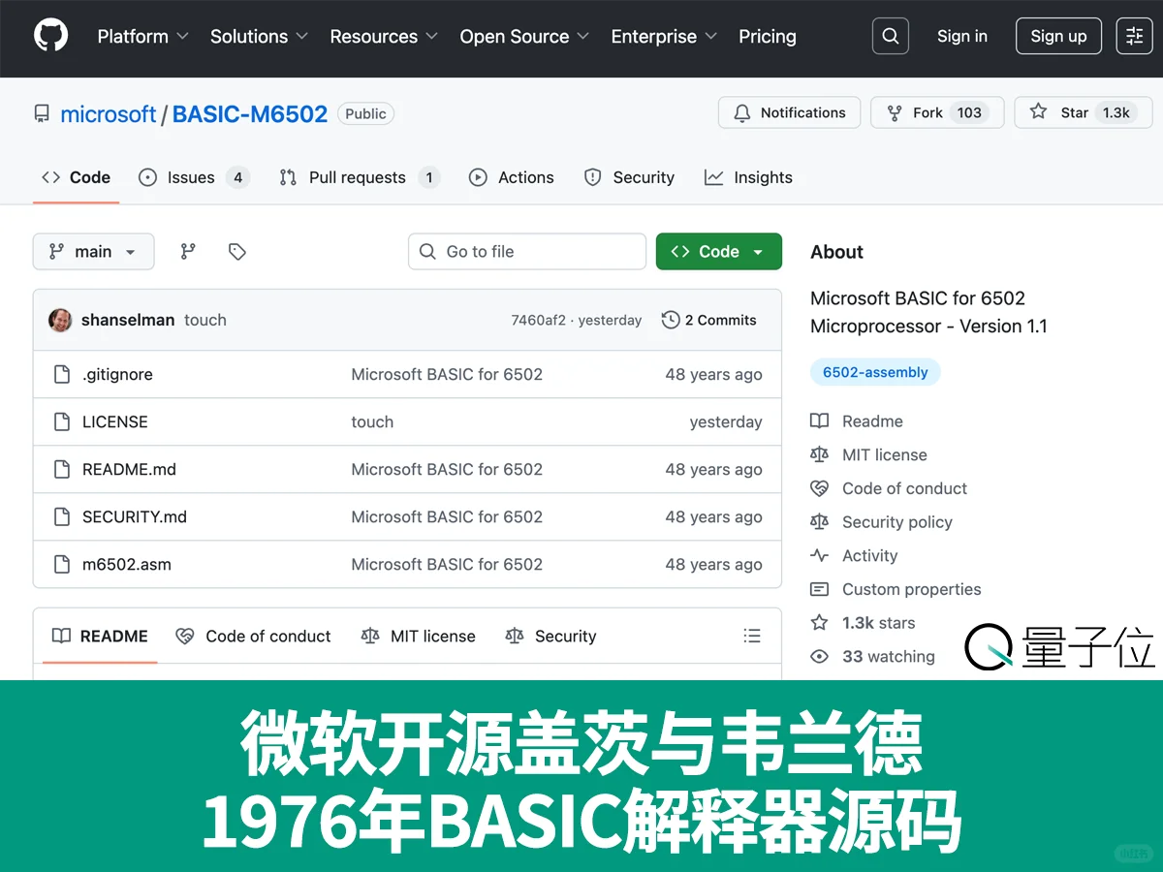Open the tags view via the tag icon

(236, 251)
